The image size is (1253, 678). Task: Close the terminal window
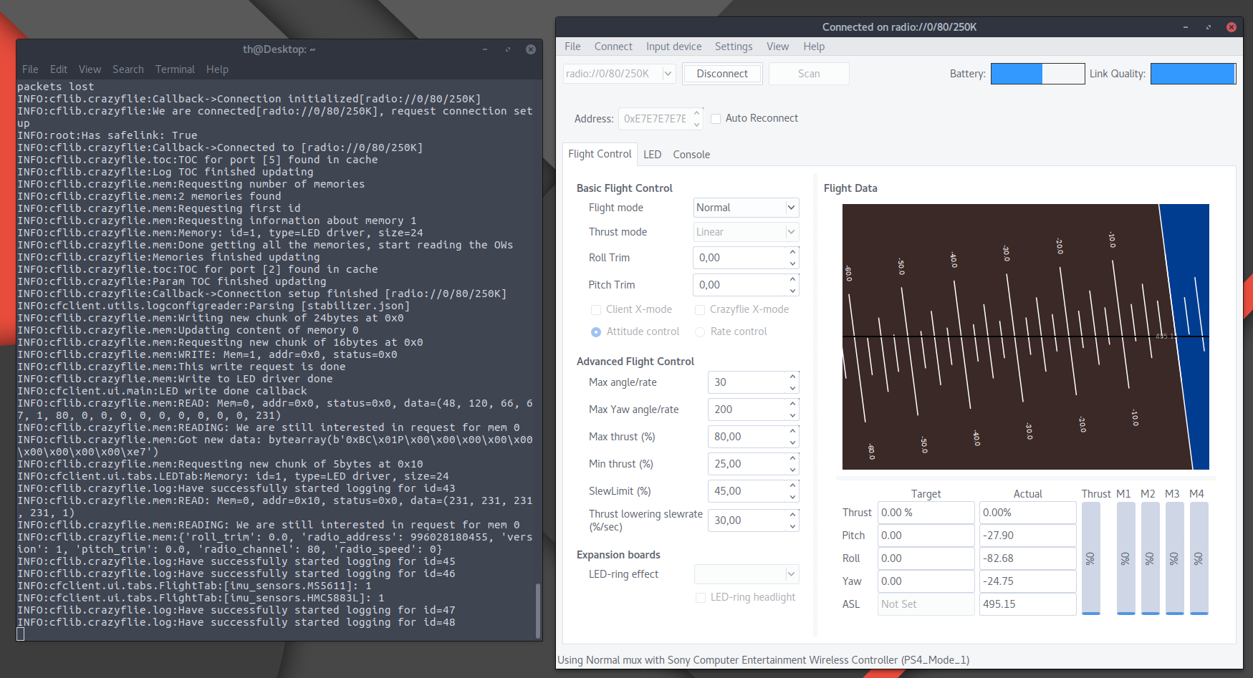click(x=531, y=49)
